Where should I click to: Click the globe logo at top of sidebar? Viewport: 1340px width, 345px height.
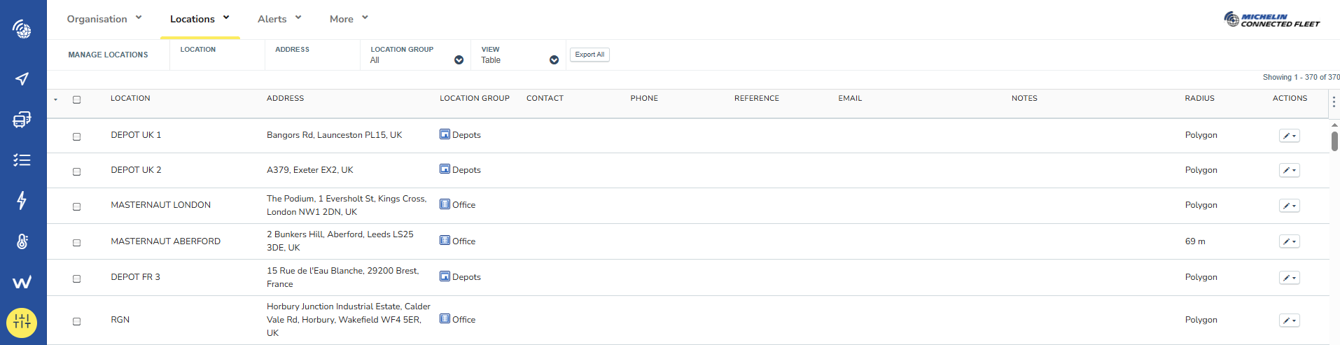[22, 29]
